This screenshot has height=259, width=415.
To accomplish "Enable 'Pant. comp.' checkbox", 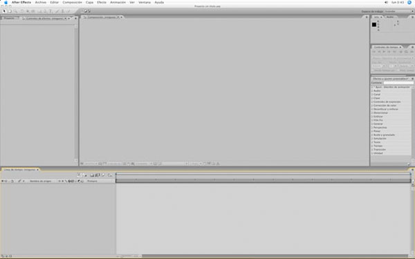I will 398,70.
